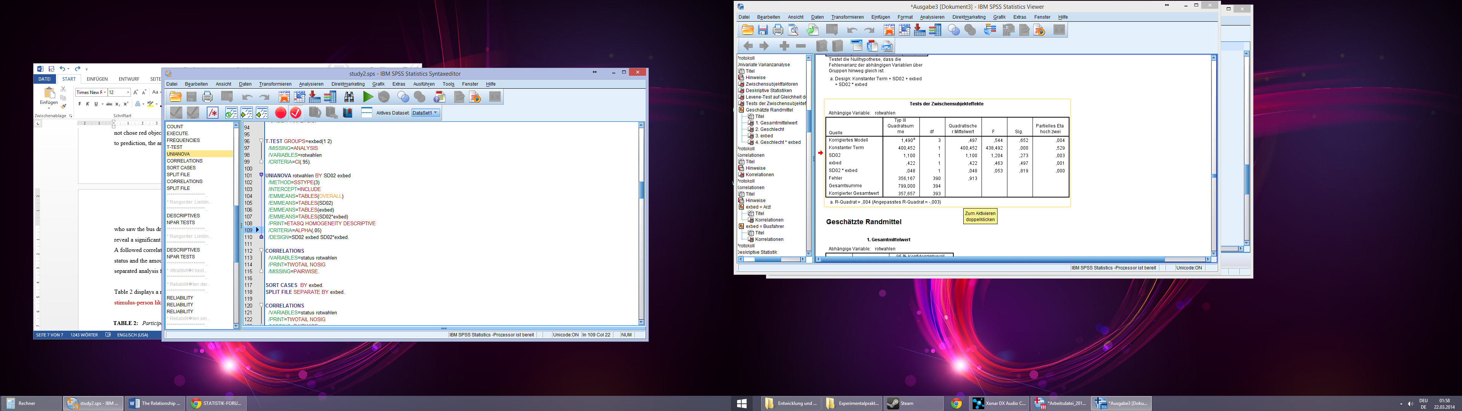Image resolution: width=1462 pixels, height=411 pixels.
Task: Select 'Deskriptive Statistiken' in Viewer outline
Action: [x=768, y=90]
